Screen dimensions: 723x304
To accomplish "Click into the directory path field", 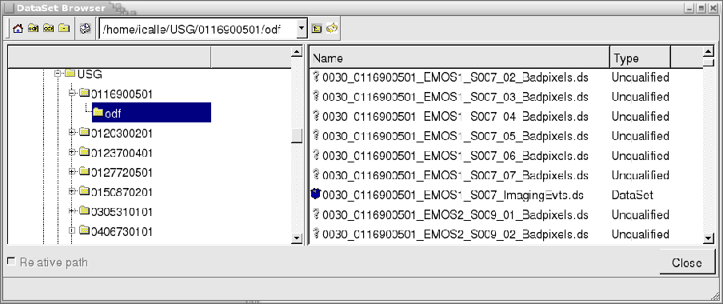I will [198, 30].
